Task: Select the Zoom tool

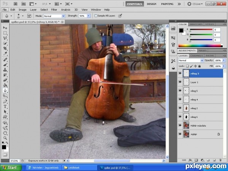Action: tap(5, 138)
